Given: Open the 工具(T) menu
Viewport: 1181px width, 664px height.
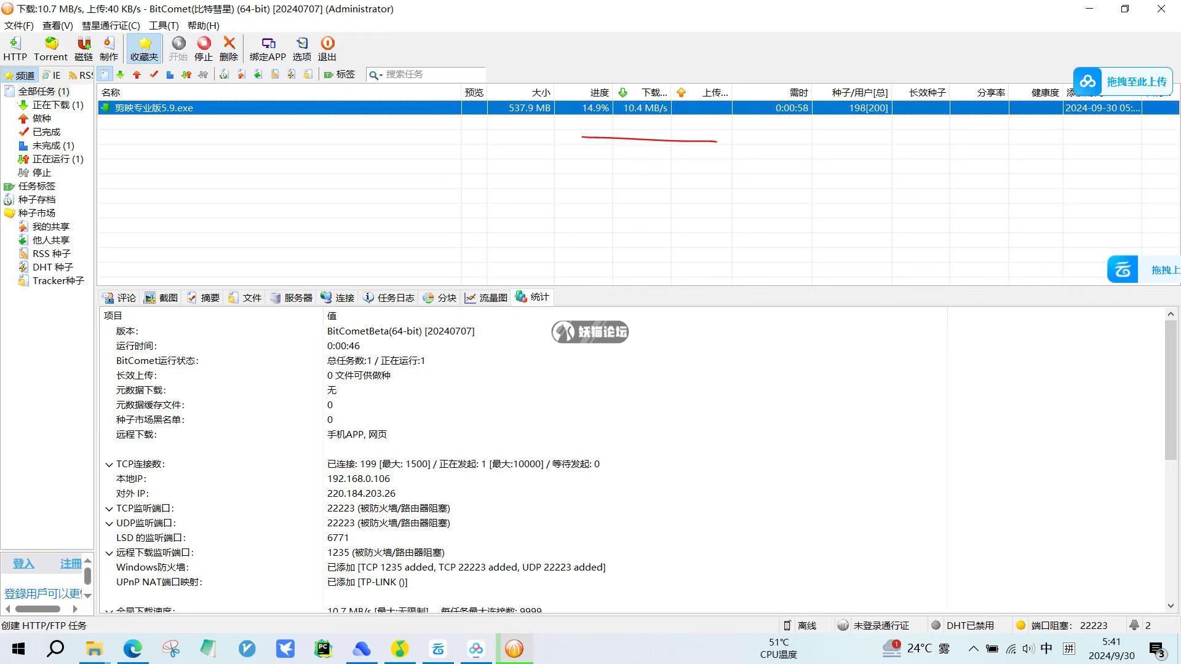Looking at the screenshot, I should [x=164, y=25].
